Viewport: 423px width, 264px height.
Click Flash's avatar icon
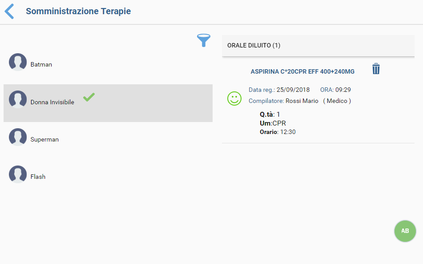18,174
